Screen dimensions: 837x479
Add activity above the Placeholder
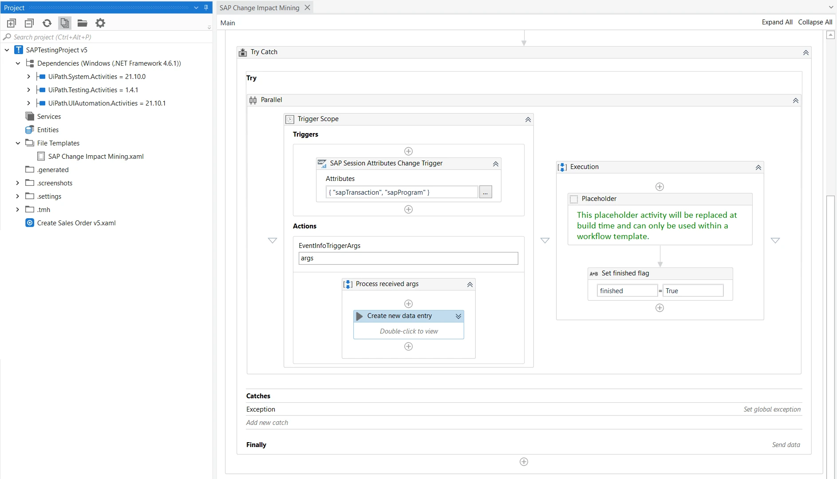point(660,187)
